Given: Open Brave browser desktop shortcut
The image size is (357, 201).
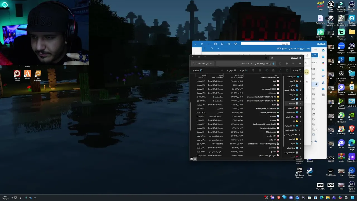Looking at the screenshot, I should (x=352, y=130).
